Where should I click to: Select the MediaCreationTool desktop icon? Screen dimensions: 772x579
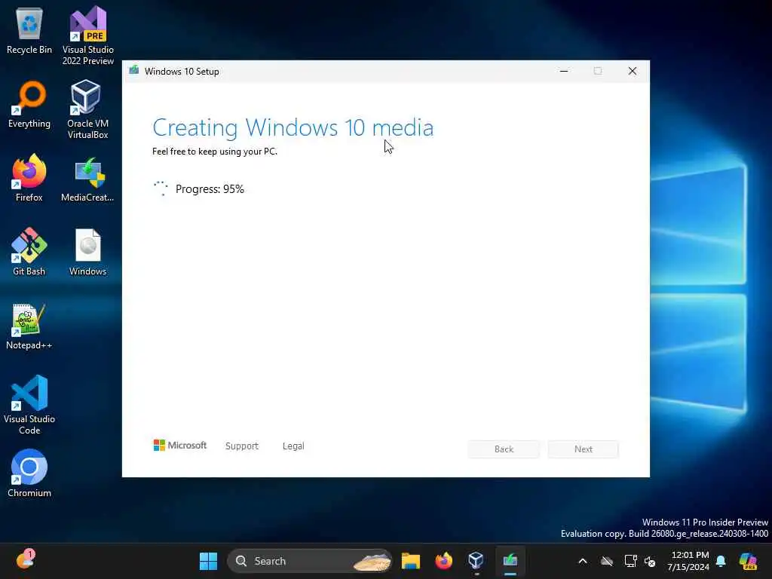coord(87,178)
